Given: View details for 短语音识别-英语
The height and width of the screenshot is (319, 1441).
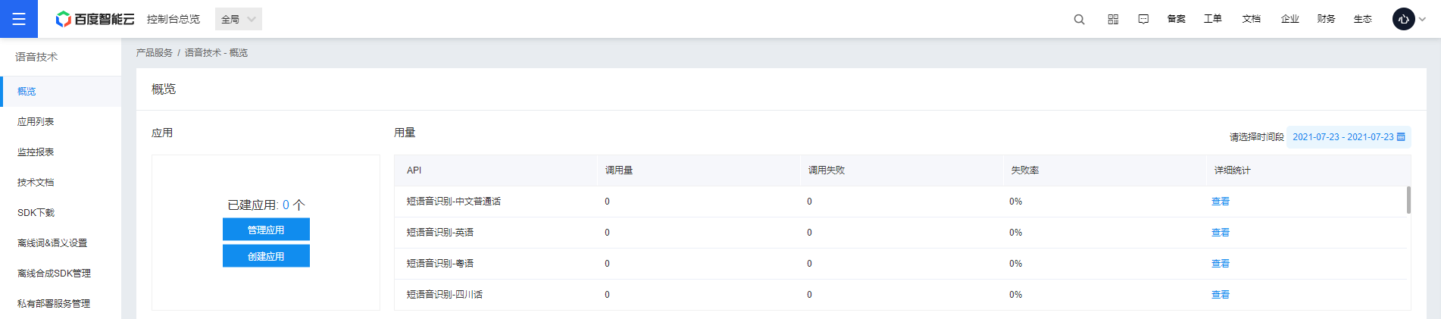Looking at the screenshot, I should point(1221,233).
